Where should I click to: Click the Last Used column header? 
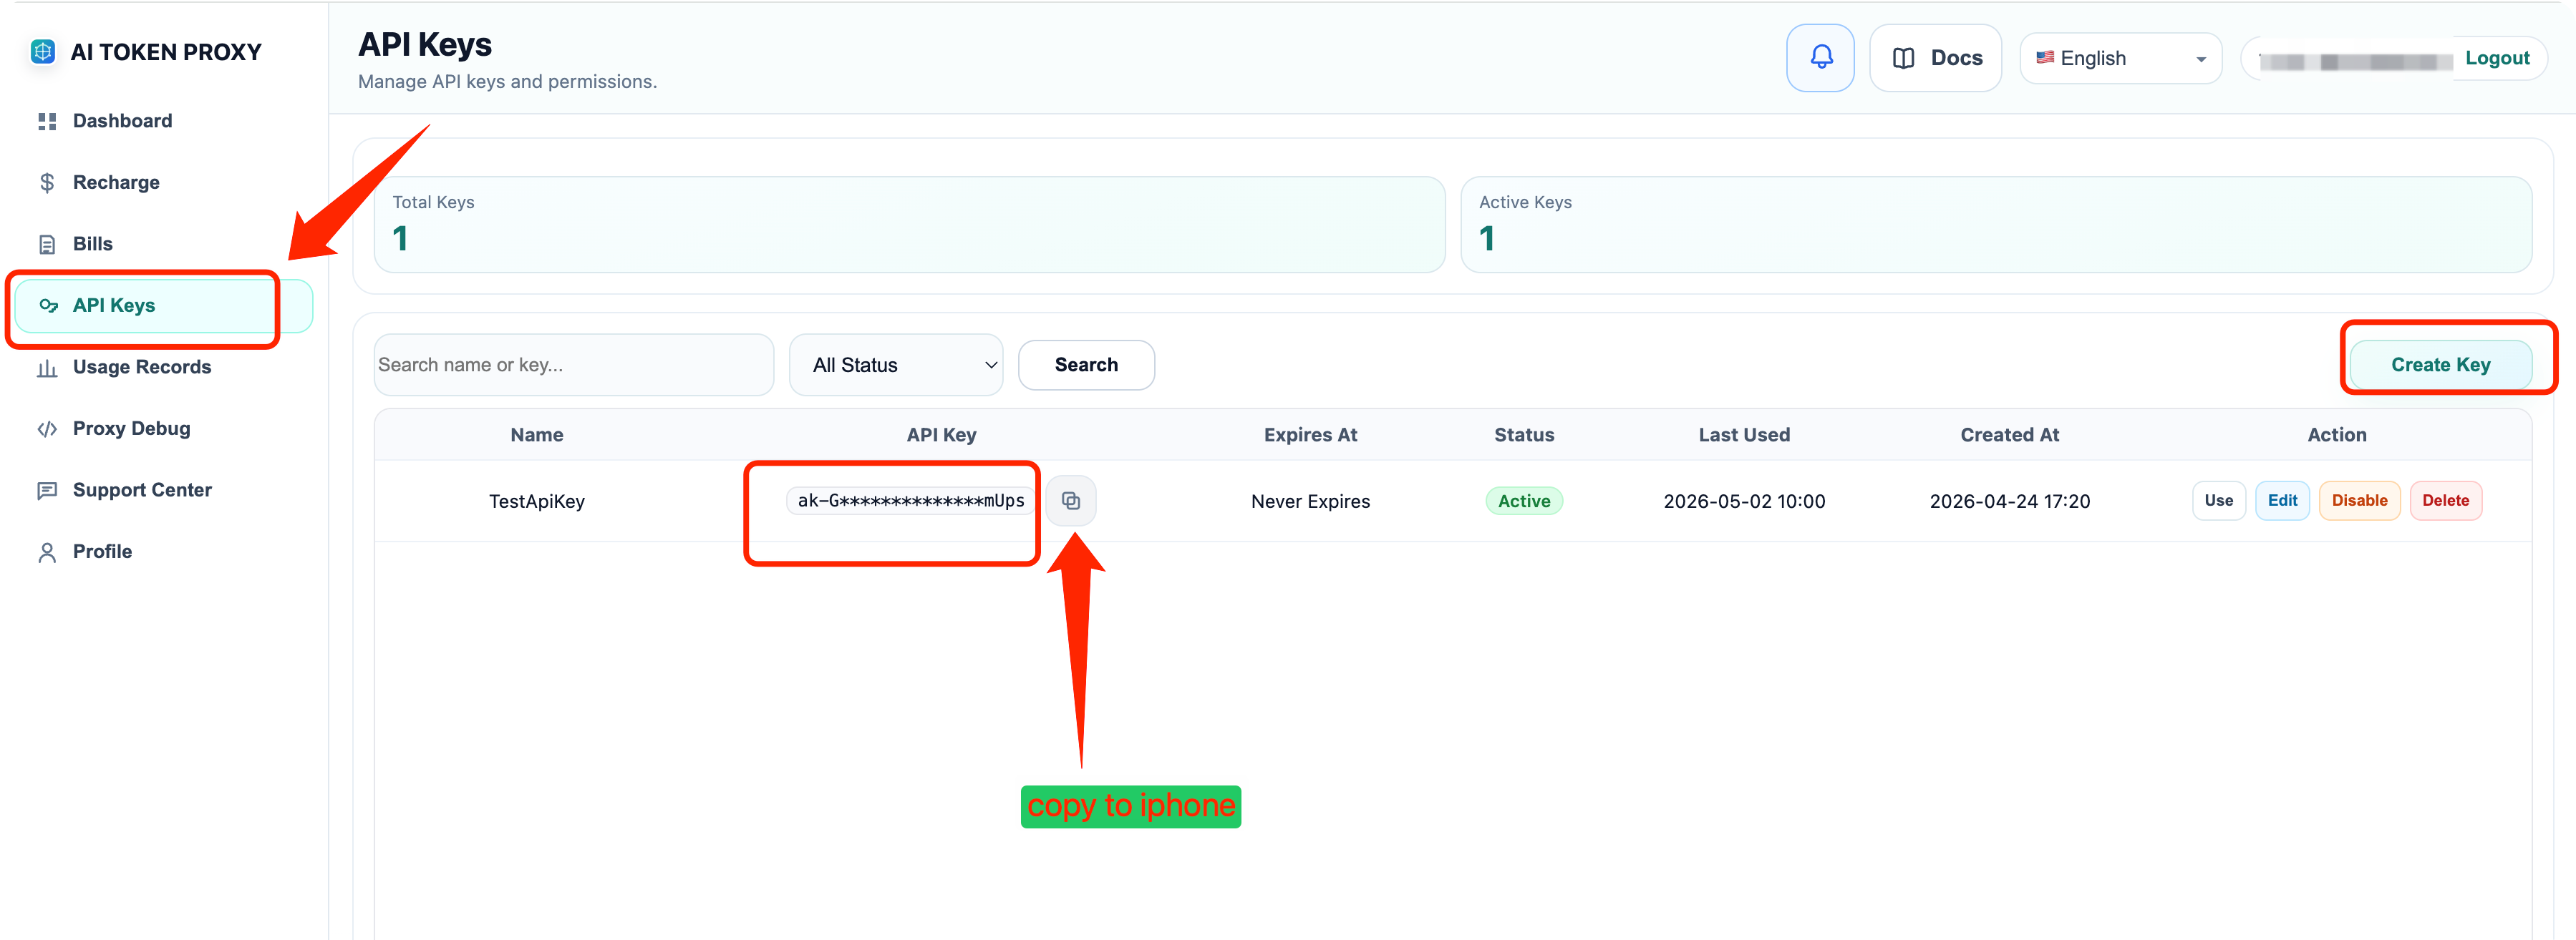tap(1744, 436)
